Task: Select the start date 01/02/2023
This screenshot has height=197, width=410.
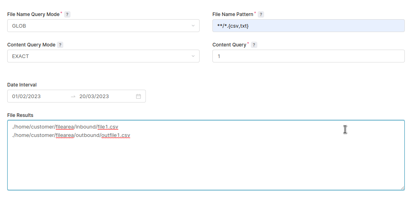Action: 26,96
